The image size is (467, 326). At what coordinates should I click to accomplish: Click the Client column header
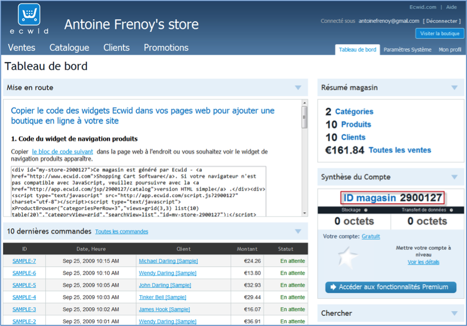point(183,249)
